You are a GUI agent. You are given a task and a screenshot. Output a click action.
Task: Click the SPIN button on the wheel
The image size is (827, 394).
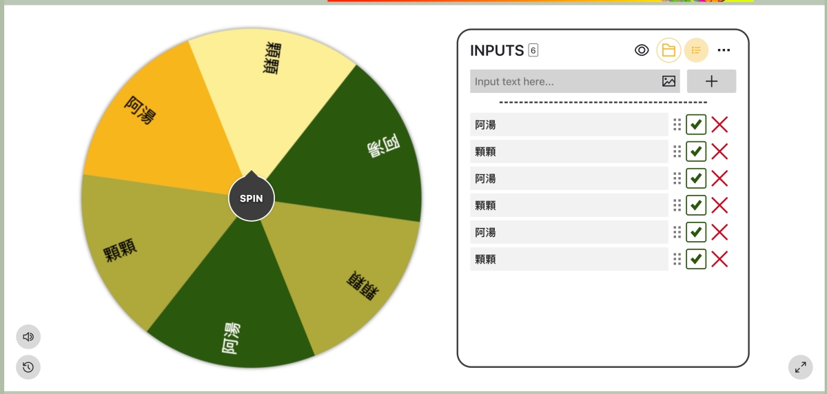point(251,198)
